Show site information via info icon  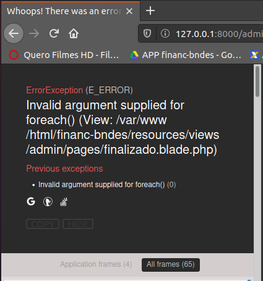point(165,33)
